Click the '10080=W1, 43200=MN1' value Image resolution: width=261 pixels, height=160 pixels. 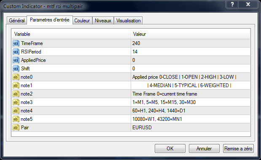pyautogui.click(x=157, y=119)
